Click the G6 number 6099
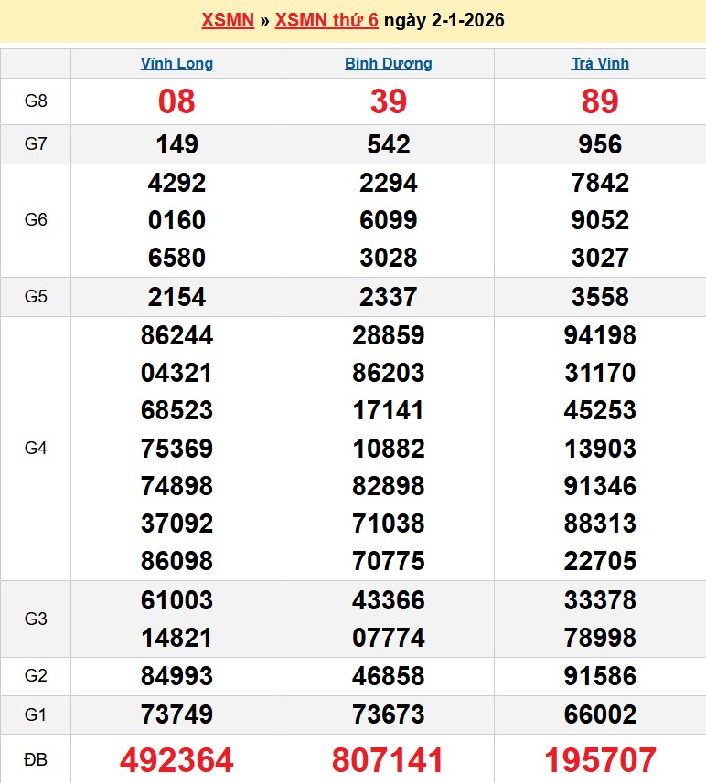The image size is (706, 783). 388,220
